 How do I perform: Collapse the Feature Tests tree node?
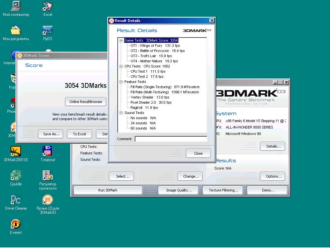(x=121, y=82)
